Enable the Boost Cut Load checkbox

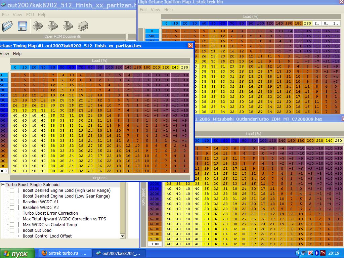pyautogui.click(x=12, y=230)
